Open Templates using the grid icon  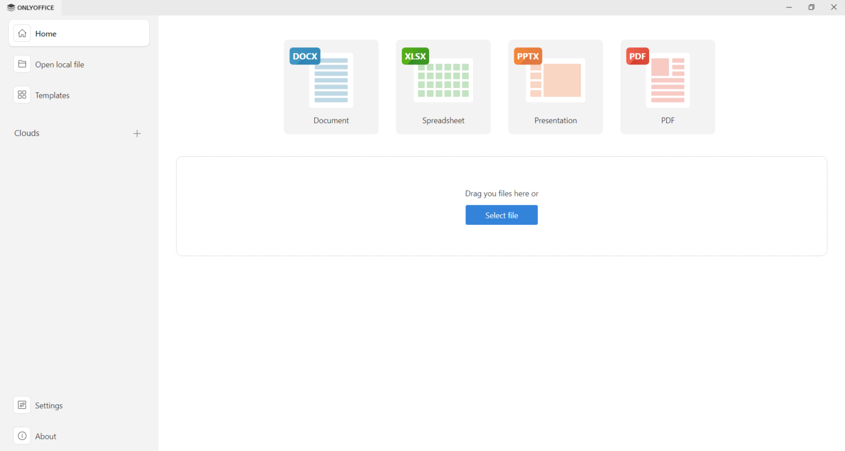(x=22, y=95)
